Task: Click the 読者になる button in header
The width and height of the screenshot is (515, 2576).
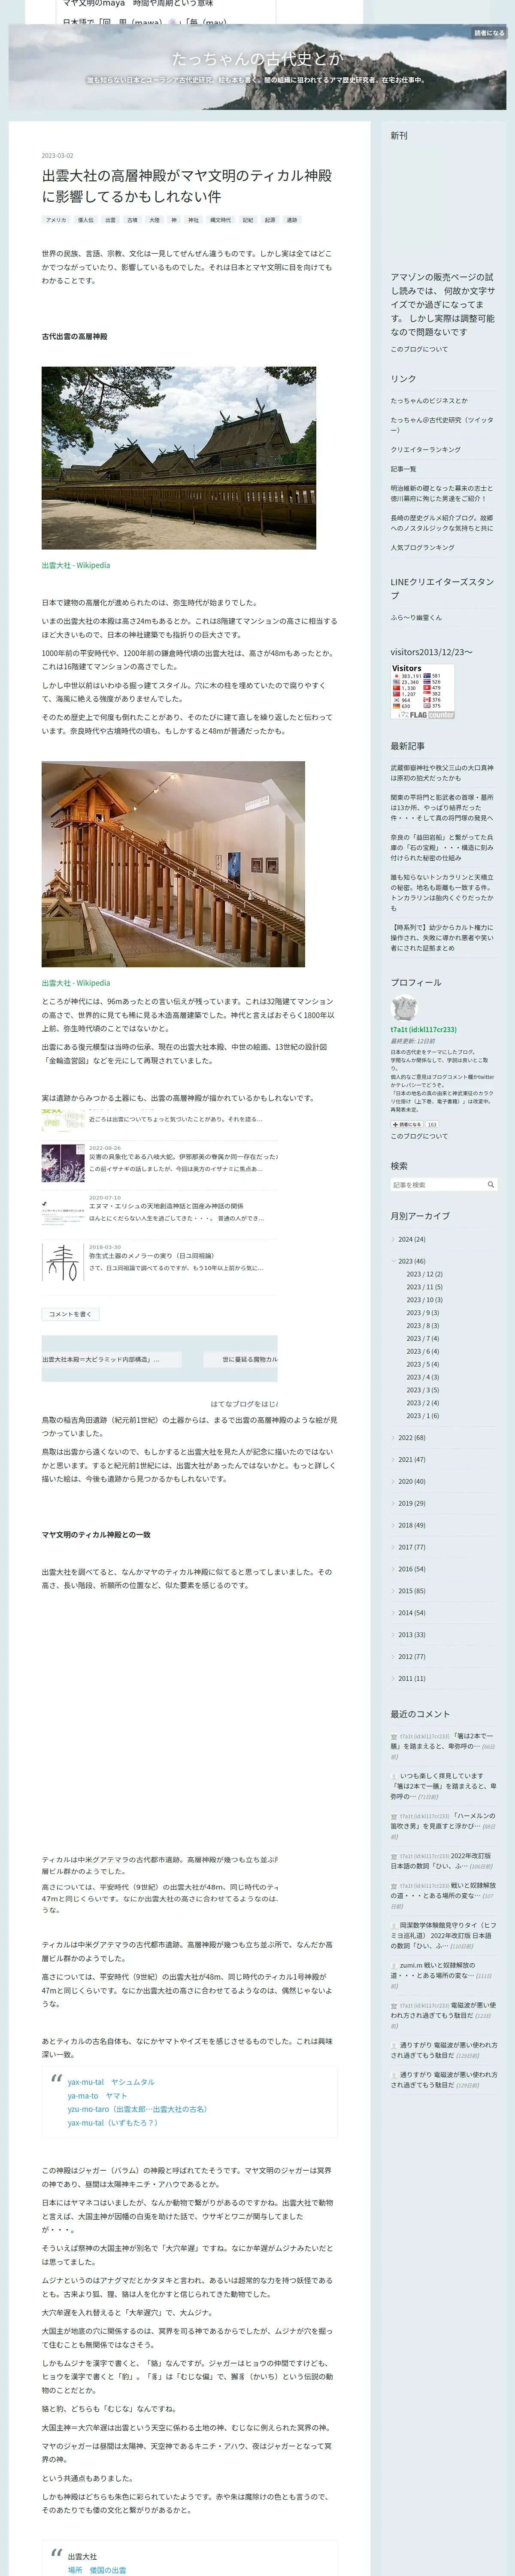Action: (x=489, y=33)
